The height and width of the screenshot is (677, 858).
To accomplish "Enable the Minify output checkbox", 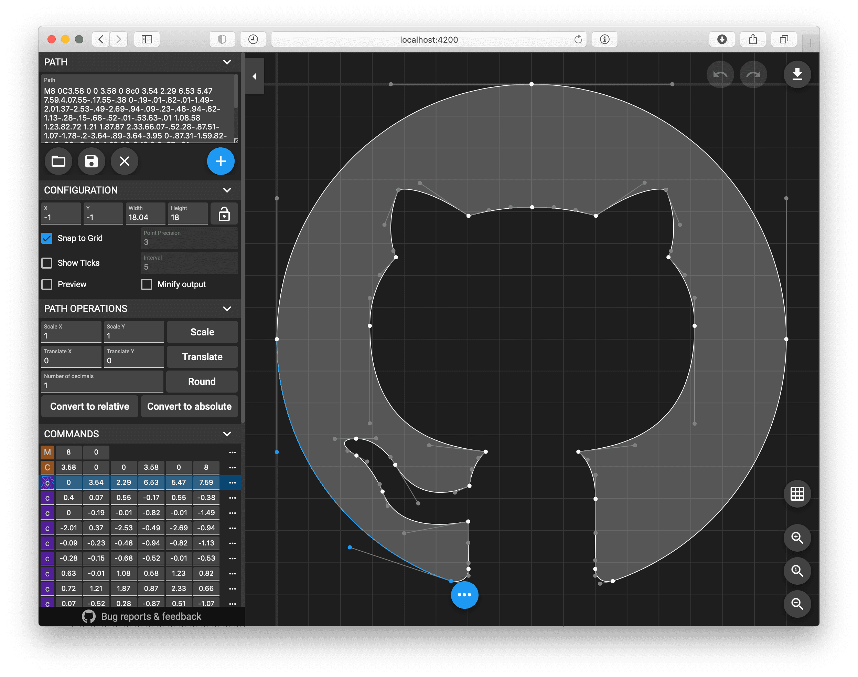I will click(x=147, y=284).
